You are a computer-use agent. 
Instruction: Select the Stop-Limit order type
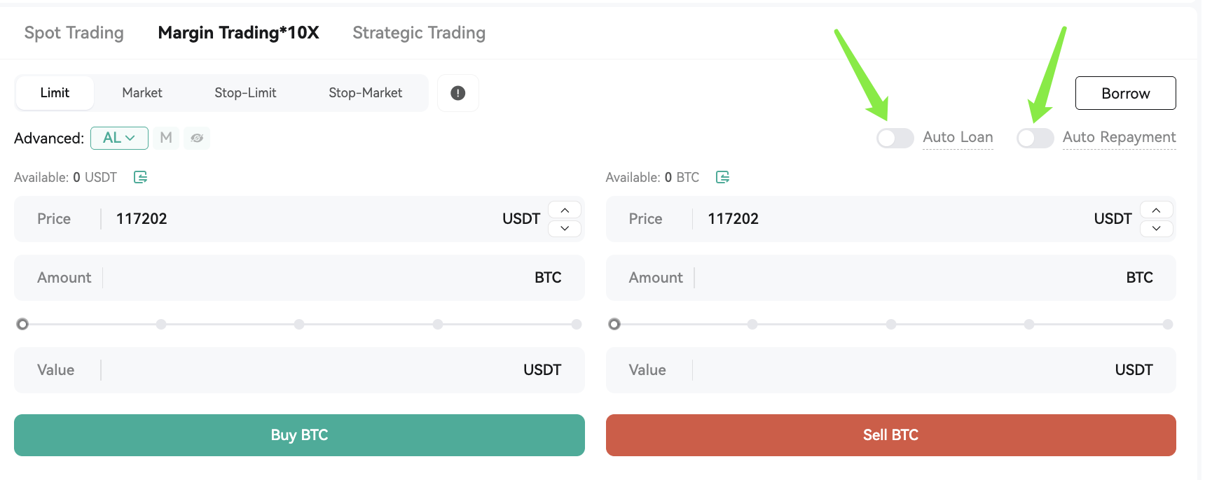click(x=245, y=93)
